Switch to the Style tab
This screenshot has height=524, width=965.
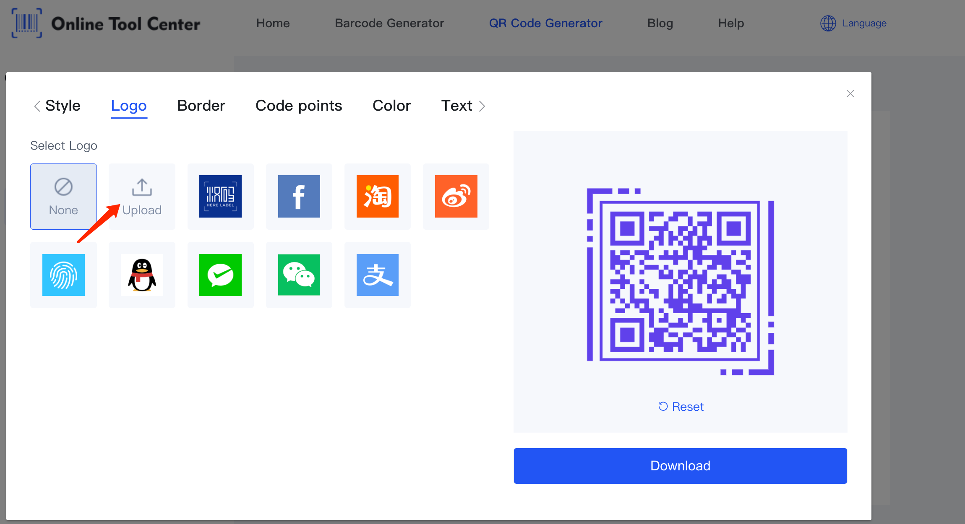pos(63,105)
